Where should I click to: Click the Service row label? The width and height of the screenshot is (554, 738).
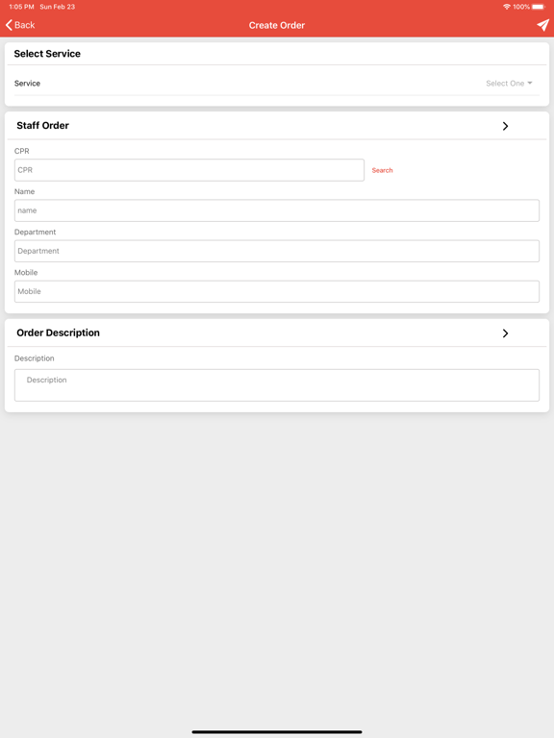pyautogui.click(x=27, y=84)
